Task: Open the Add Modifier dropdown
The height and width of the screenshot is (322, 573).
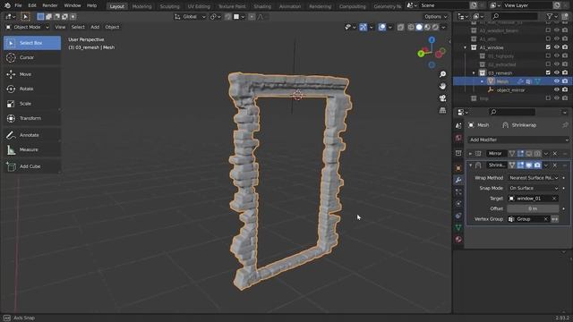Action: (518, 140)
